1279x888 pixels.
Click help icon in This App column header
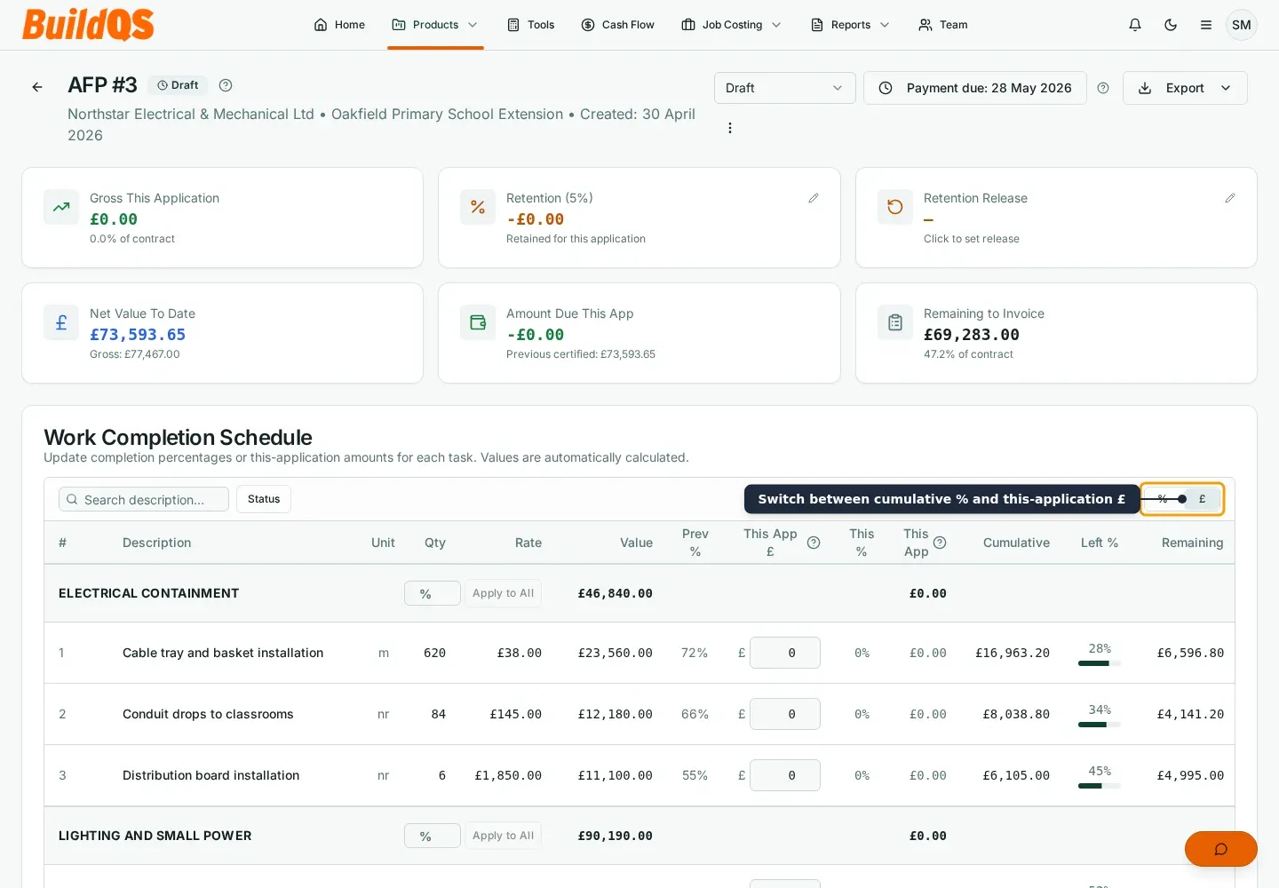pyautogui.click(x=940, y=543)
